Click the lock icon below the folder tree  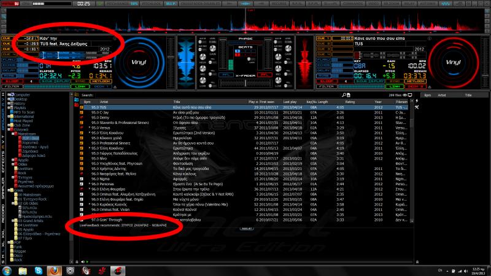[77, 262]
